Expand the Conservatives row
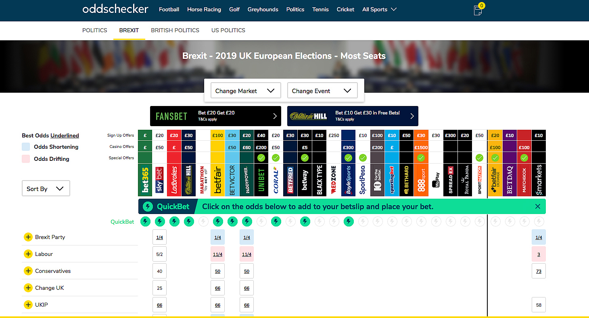The image size is (589, 318). click(28, 271)
